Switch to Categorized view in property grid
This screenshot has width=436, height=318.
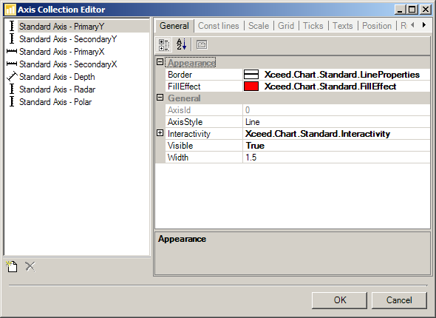(x=164, y=45)
